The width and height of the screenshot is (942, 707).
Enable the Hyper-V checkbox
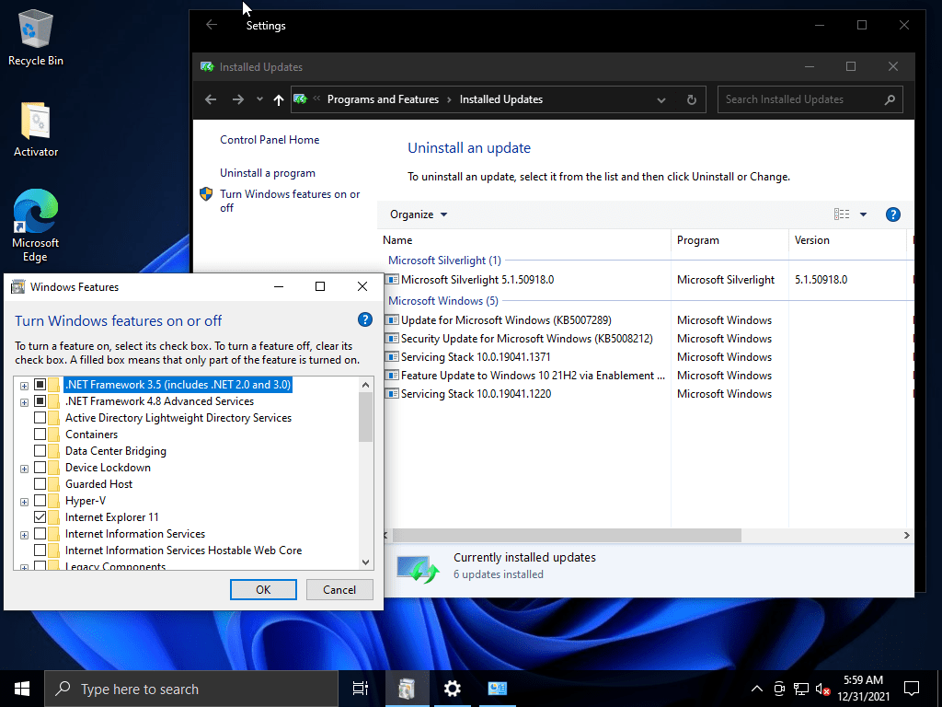click(40, 500)
